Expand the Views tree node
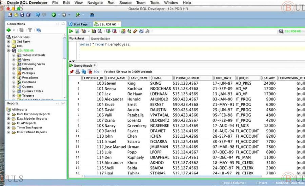This screenshot has height=186, width=305. click(14, 60)
